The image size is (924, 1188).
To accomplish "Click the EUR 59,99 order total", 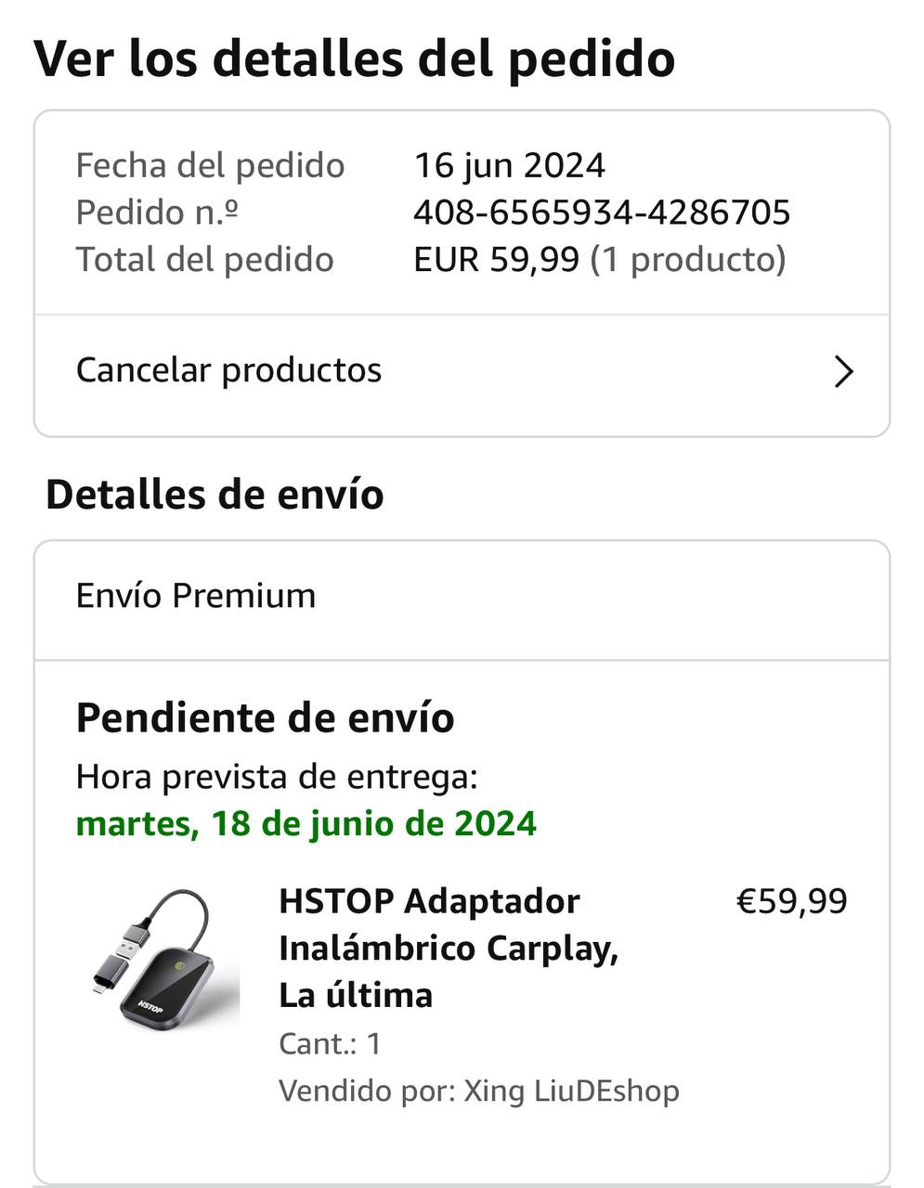I will pos(496,260).
